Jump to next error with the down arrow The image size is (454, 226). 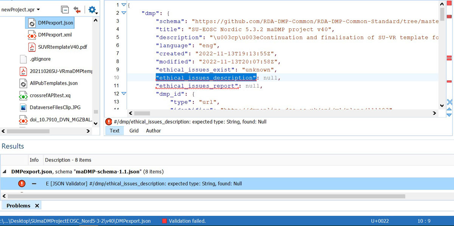[449, 115]
